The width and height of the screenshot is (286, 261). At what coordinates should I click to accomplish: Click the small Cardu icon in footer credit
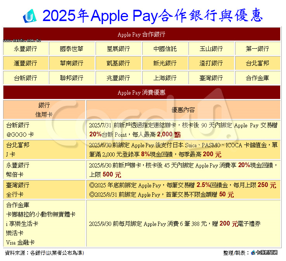click(253, 253)
